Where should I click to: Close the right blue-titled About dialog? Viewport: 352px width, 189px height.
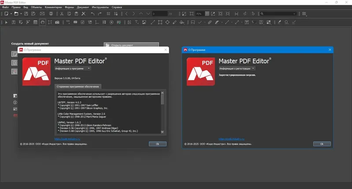(x=330, y=50)
